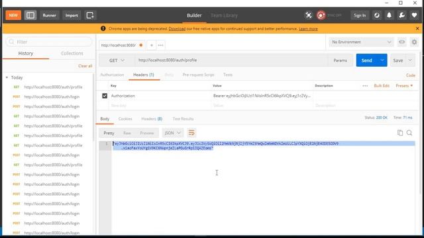Viewport: 424px width, 238px height.
Task: Click the Sign In button
Action: tap(360, 15)
